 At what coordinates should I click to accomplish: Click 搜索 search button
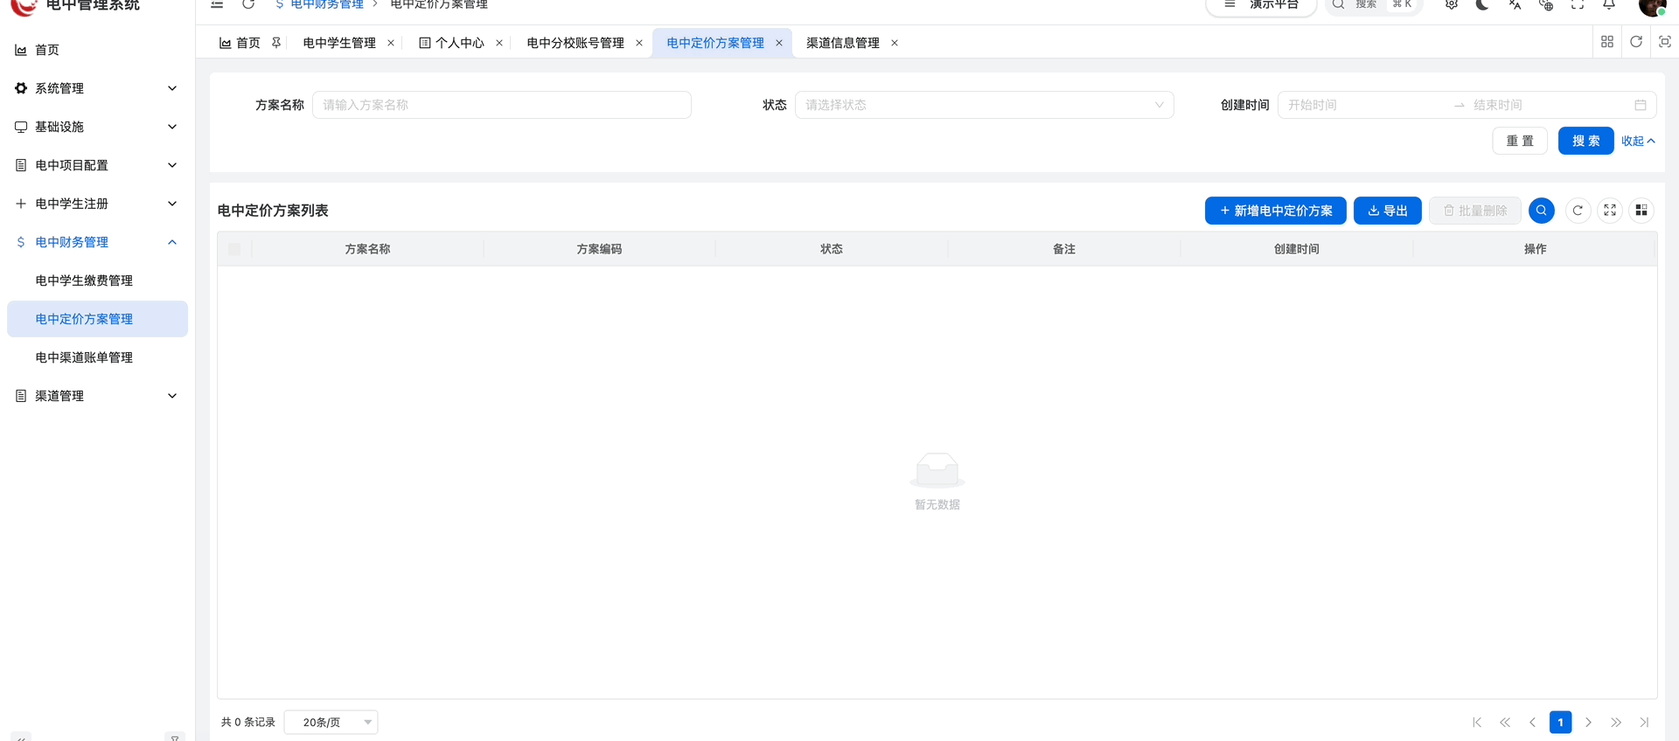coord(1586,141)
